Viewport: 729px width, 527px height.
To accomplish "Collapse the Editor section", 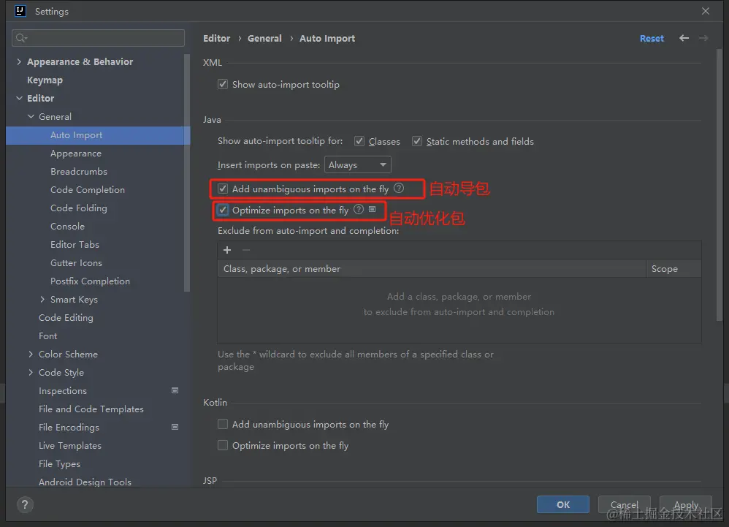I will click(x=19, y=98).
